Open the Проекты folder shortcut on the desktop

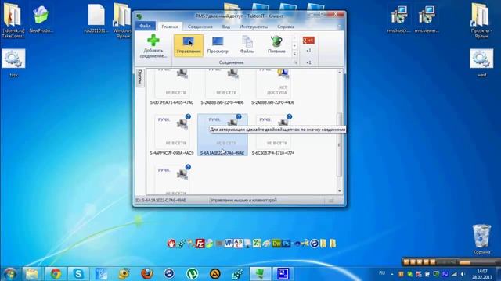click(481, 20)
